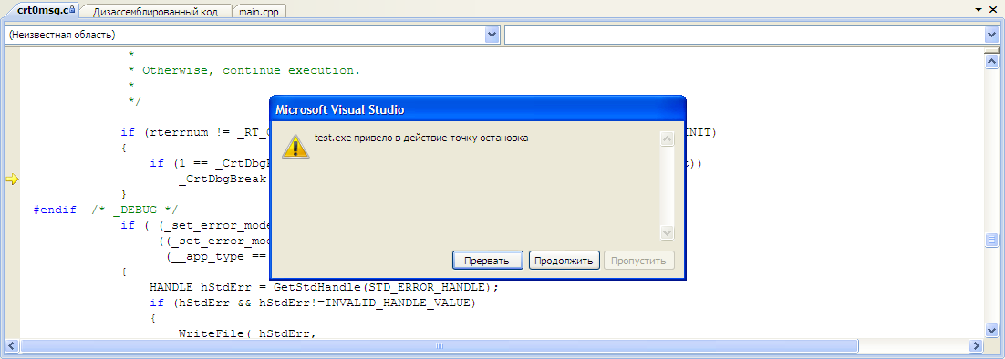
Task: Click the editor vertical scrollbar up arrow
Action: tap(991, 61)
